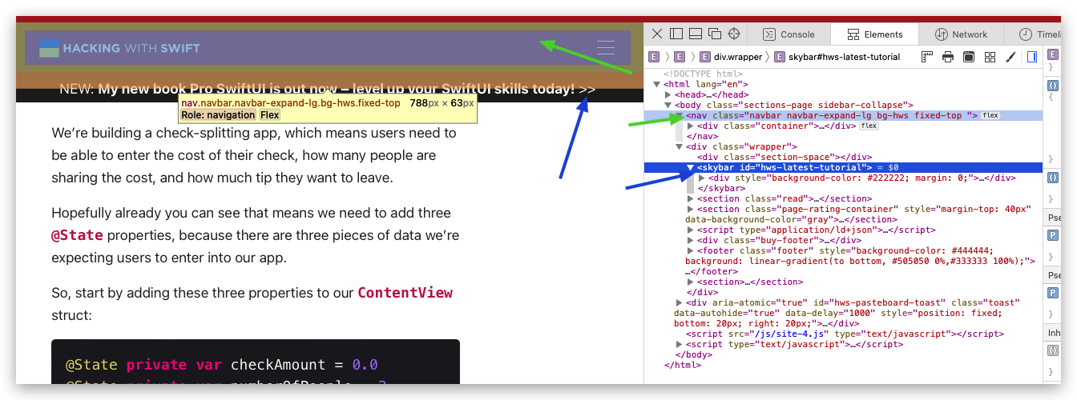Viewport: 1077px width, 400px height.
Task: Open the Pro SwiftUI book announcement link
Action: (x=327, y=89)
